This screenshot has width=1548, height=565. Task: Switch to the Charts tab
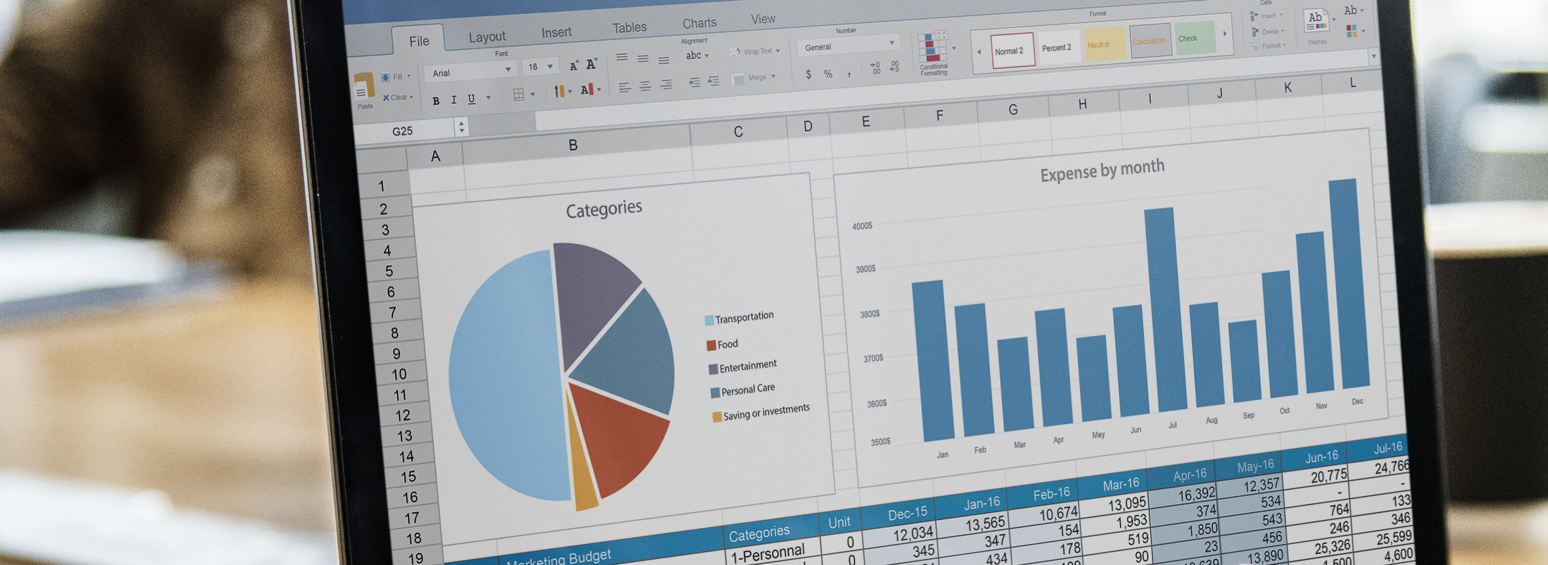(x=699, y=24)
